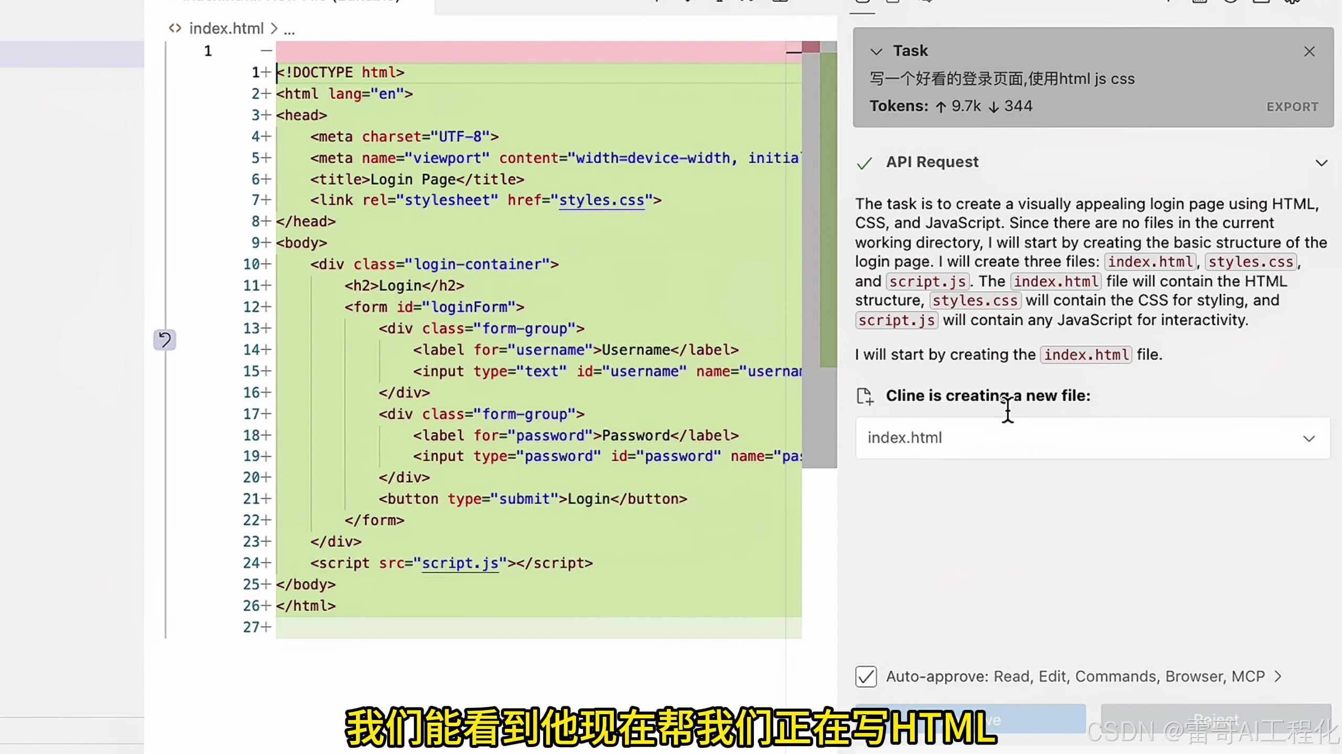
Task: Follow the script.js link in code
Action: (x=460, y=563)
